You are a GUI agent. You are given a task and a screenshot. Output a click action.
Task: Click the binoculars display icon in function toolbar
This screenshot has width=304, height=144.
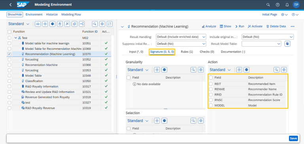tap(38, 24)
